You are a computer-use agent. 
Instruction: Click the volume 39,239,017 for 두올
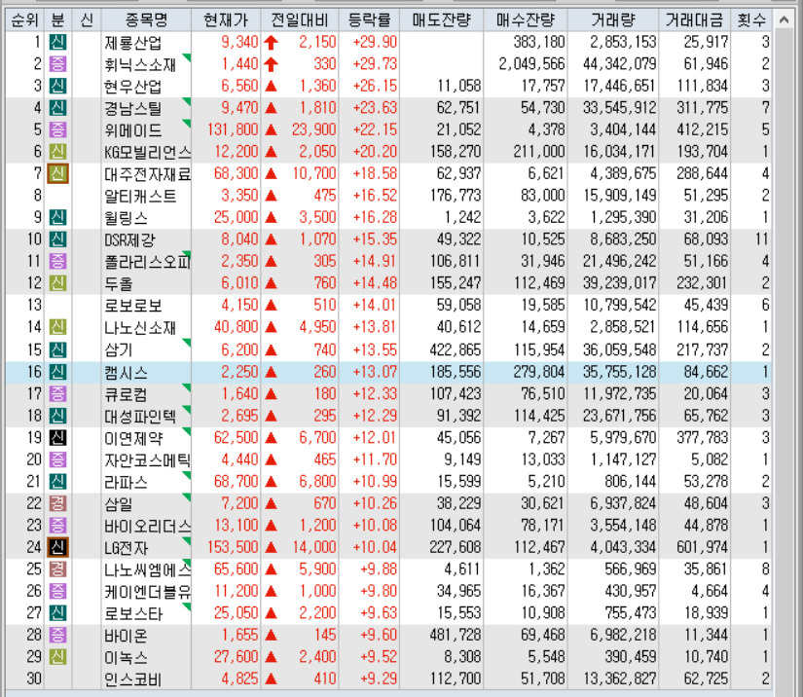(x=620, y=283)
